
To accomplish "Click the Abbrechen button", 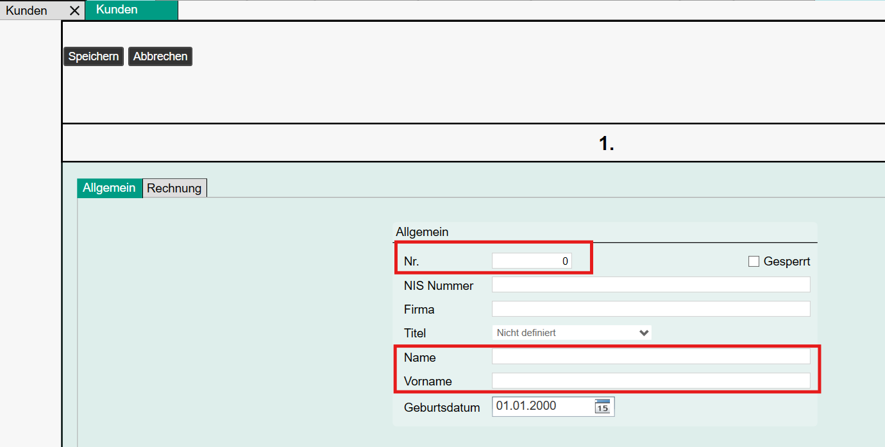I will click(160, 56).
